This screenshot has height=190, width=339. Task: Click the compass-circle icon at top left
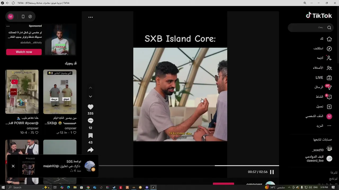pos(30,17)
